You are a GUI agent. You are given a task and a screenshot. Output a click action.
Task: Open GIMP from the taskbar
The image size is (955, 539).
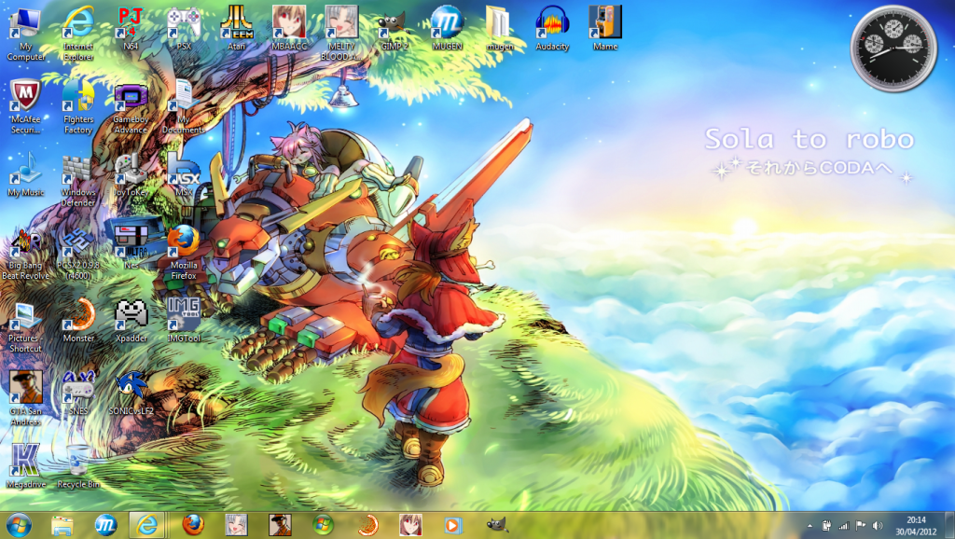click(x=497, y=525)
